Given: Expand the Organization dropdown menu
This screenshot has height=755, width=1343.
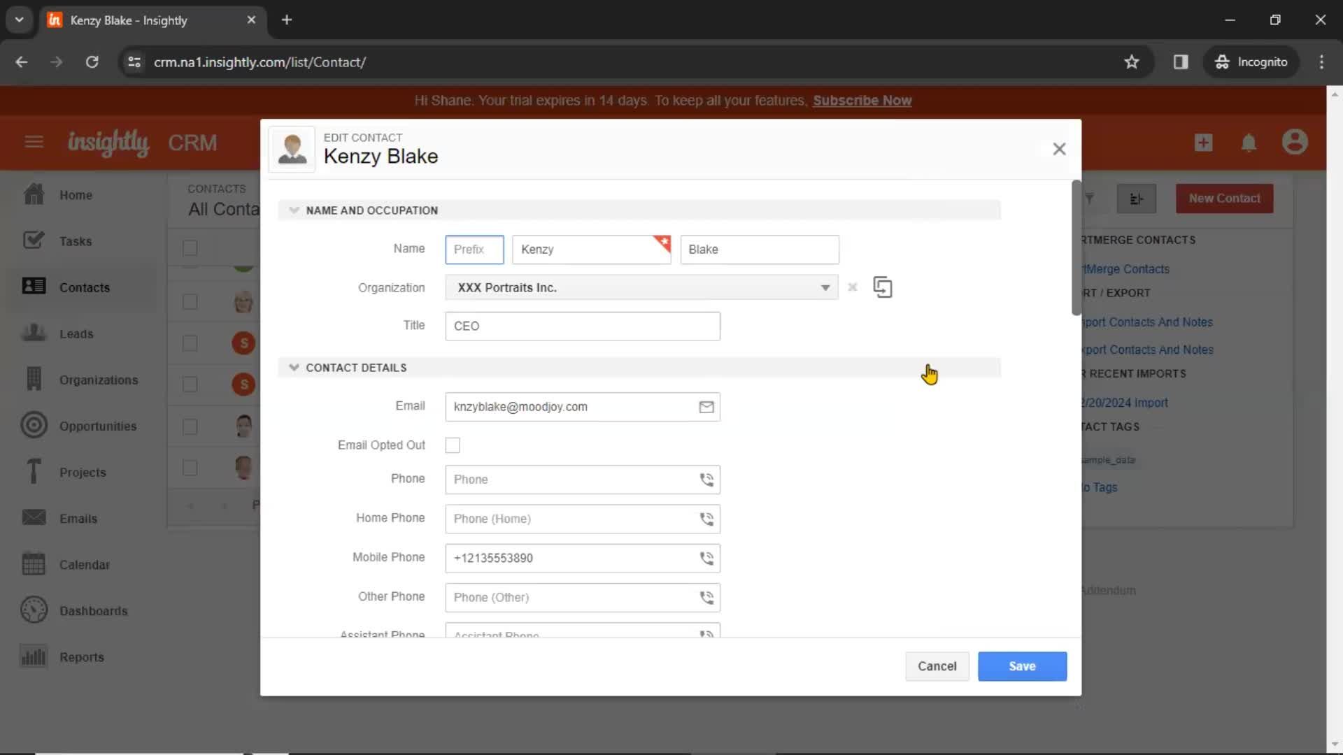Looking at the screenshot, I should [824, 287].
